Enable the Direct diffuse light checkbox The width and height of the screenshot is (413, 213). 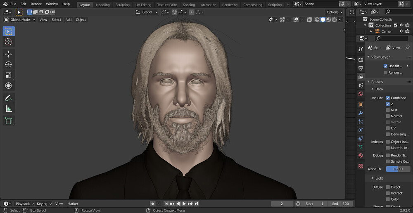coord(388,187)
